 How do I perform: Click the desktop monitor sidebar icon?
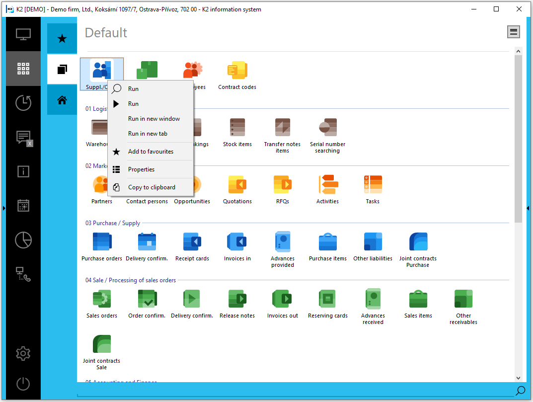tap(23, 34)
